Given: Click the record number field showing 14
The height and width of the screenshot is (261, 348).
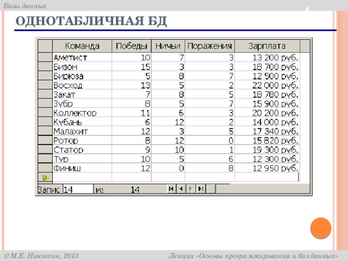Looking at the screenshot, I should click(x=78, y=189).
